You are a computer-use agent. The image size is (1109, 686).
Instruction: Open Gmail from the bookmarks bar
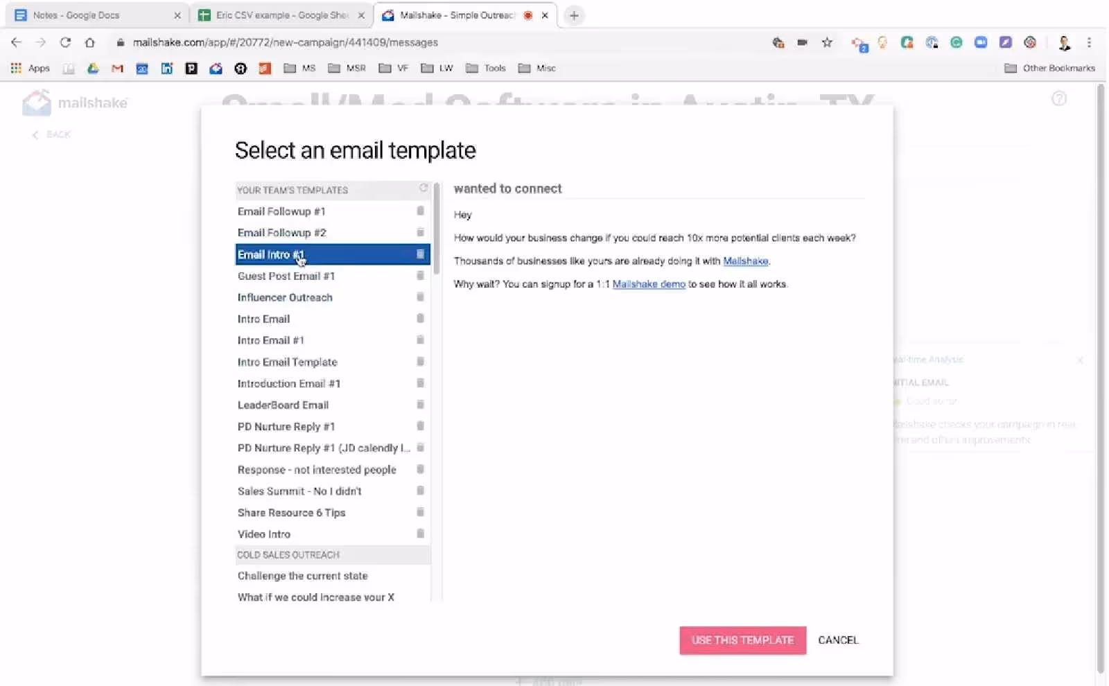coord(116,68)
